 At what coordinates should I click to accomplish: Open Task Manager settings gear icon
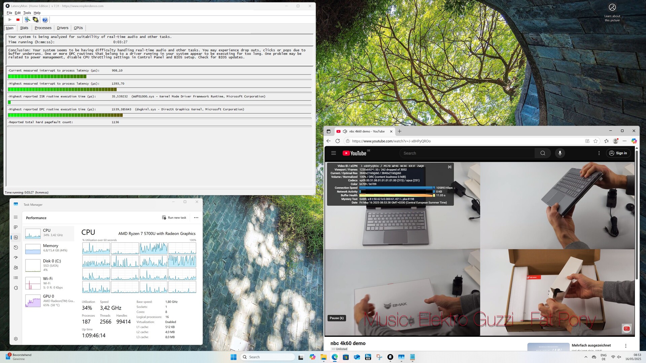click(x=16, y=339)
